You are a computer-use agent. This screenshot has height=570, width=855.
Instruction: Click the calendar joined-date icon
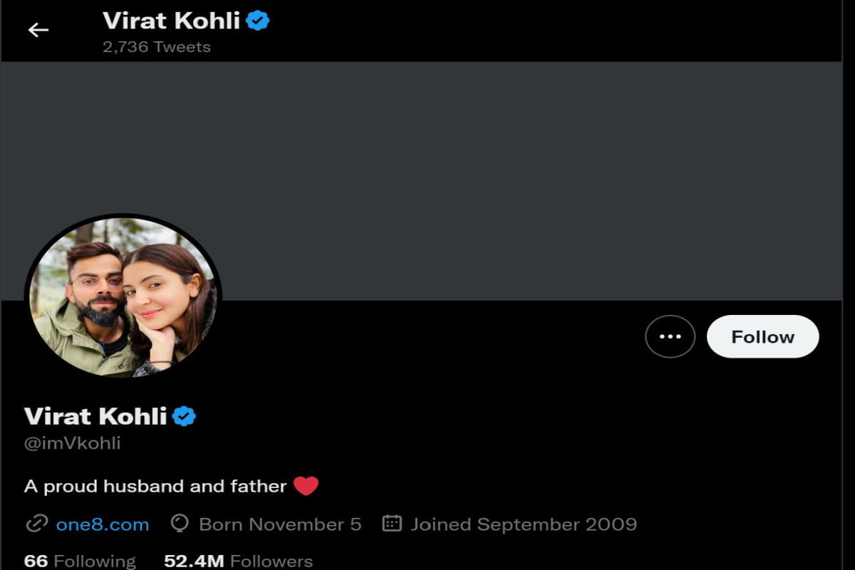pos(392,524)
